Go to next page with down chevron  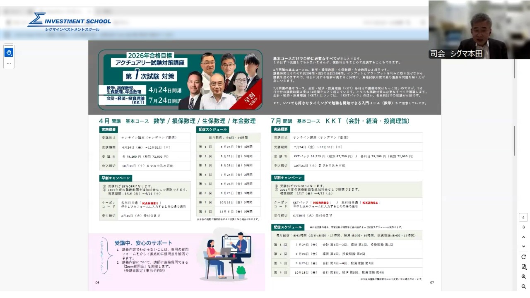[523, 247]
